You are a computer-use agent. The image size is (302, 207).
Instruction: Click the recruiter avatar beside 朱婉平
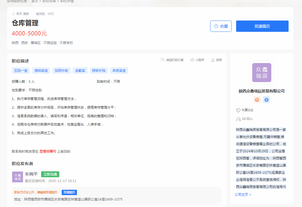click(17, 177)
